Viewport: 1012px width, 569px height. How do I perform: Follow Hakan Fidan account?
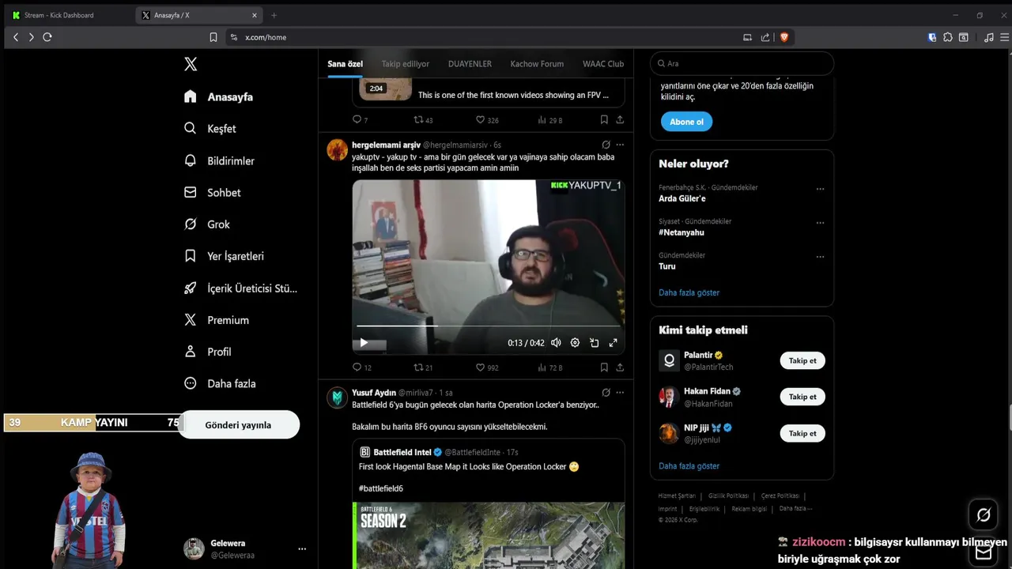click(x=802, y=397)
